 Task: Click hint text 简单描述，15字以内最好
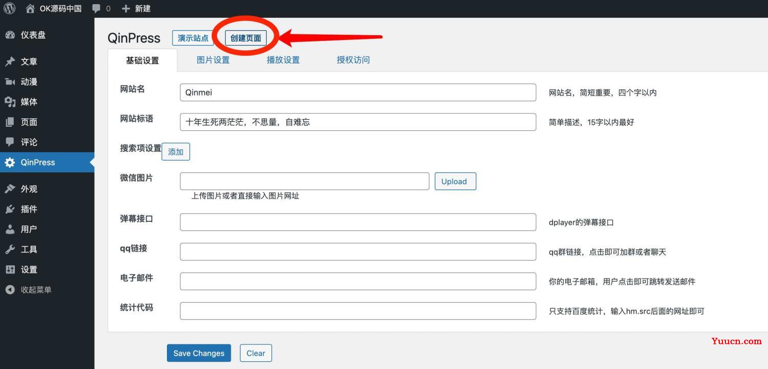591,123
